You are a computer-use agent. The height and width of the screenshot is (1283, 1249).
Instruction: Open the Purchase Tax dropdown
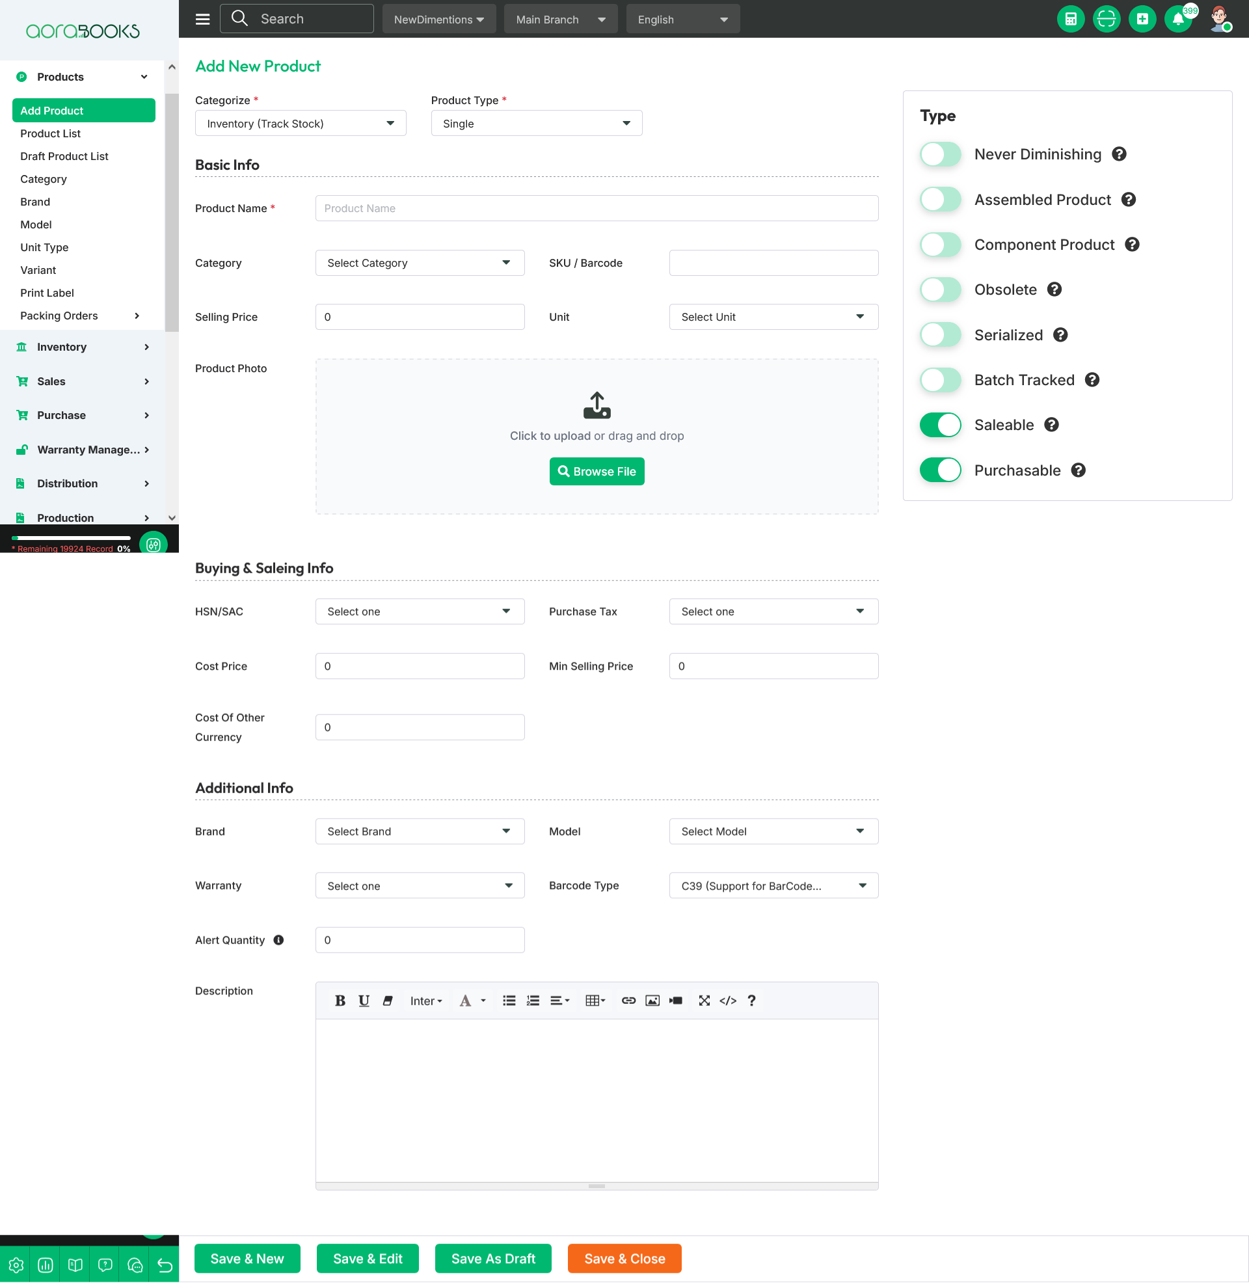773,612
